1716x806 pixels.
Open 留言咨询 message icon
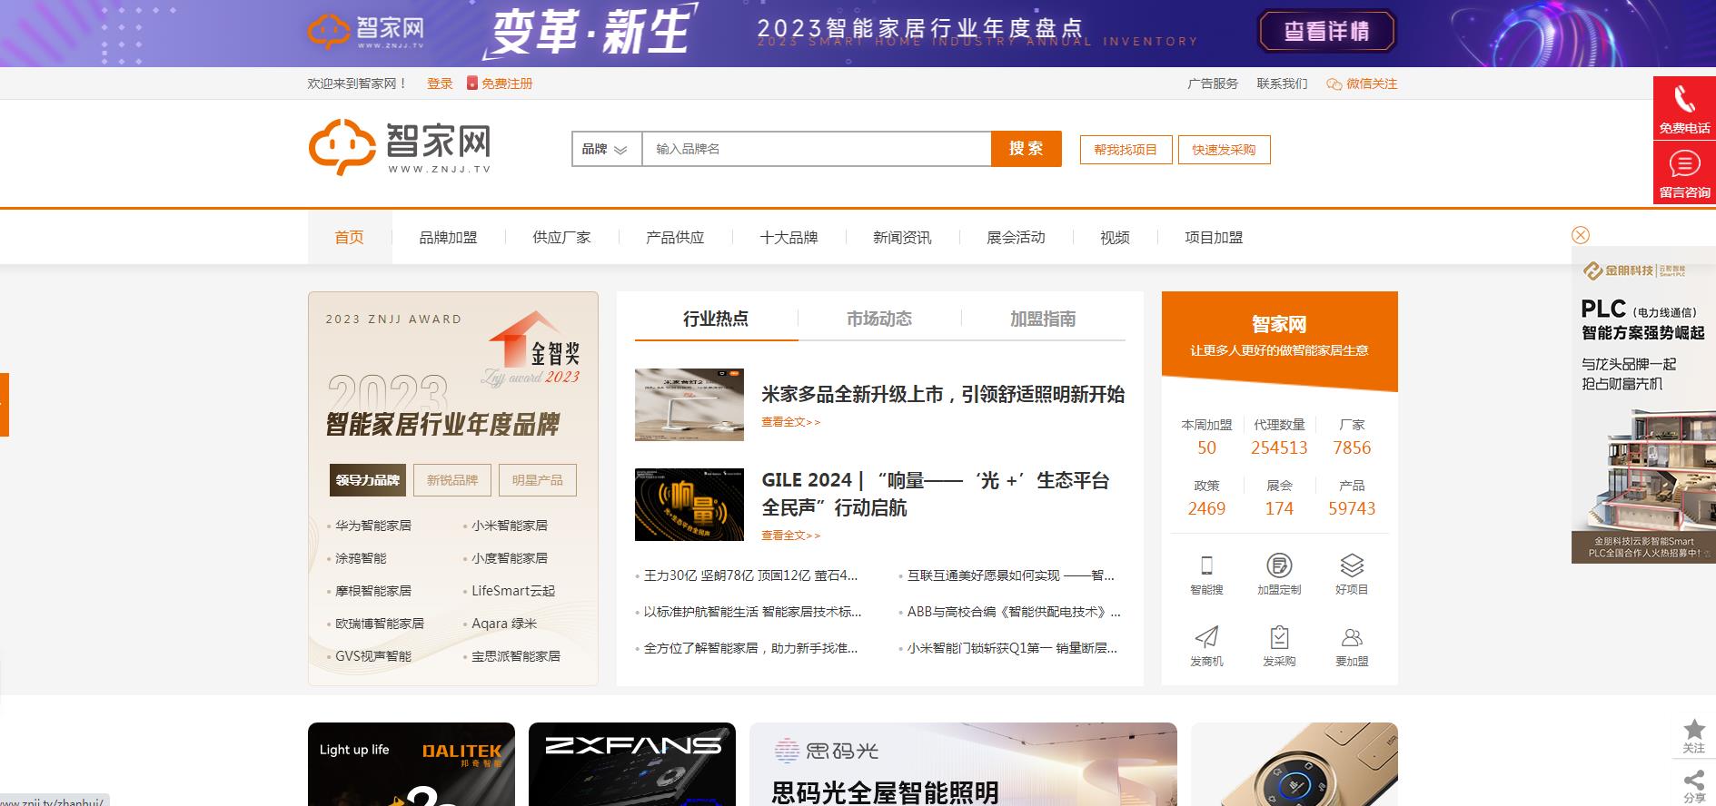tap(1684, 164)
